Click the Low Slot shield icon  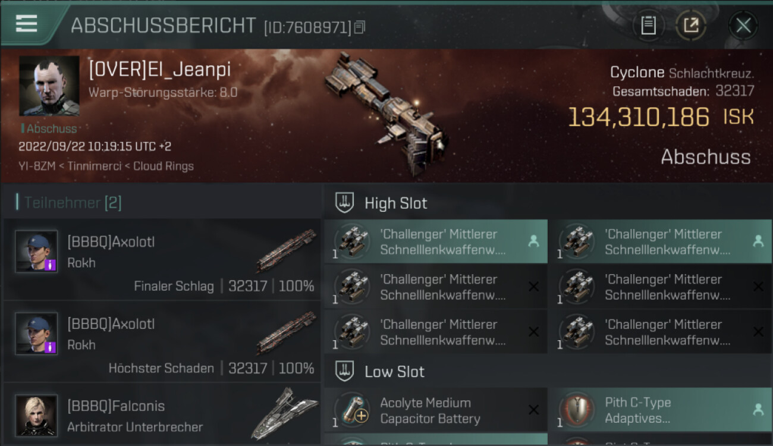pyautogui.click(x=345, y=372)
